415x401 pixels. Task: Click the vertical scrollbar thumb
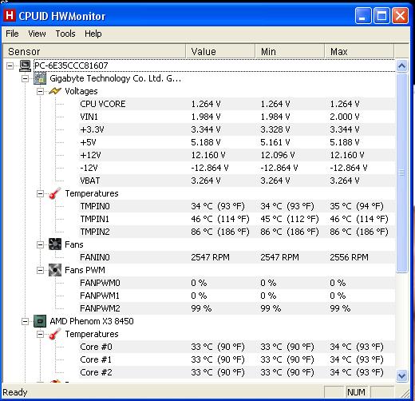tap(401, 173)
